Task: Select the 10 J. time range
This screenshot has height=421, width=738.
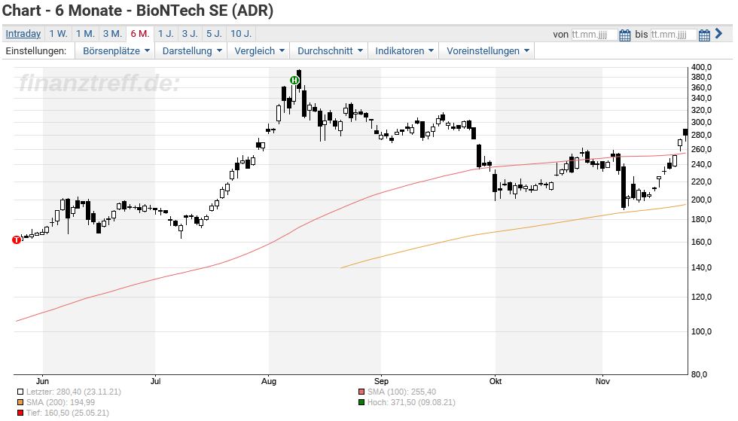Action: [x=241, y=34]
